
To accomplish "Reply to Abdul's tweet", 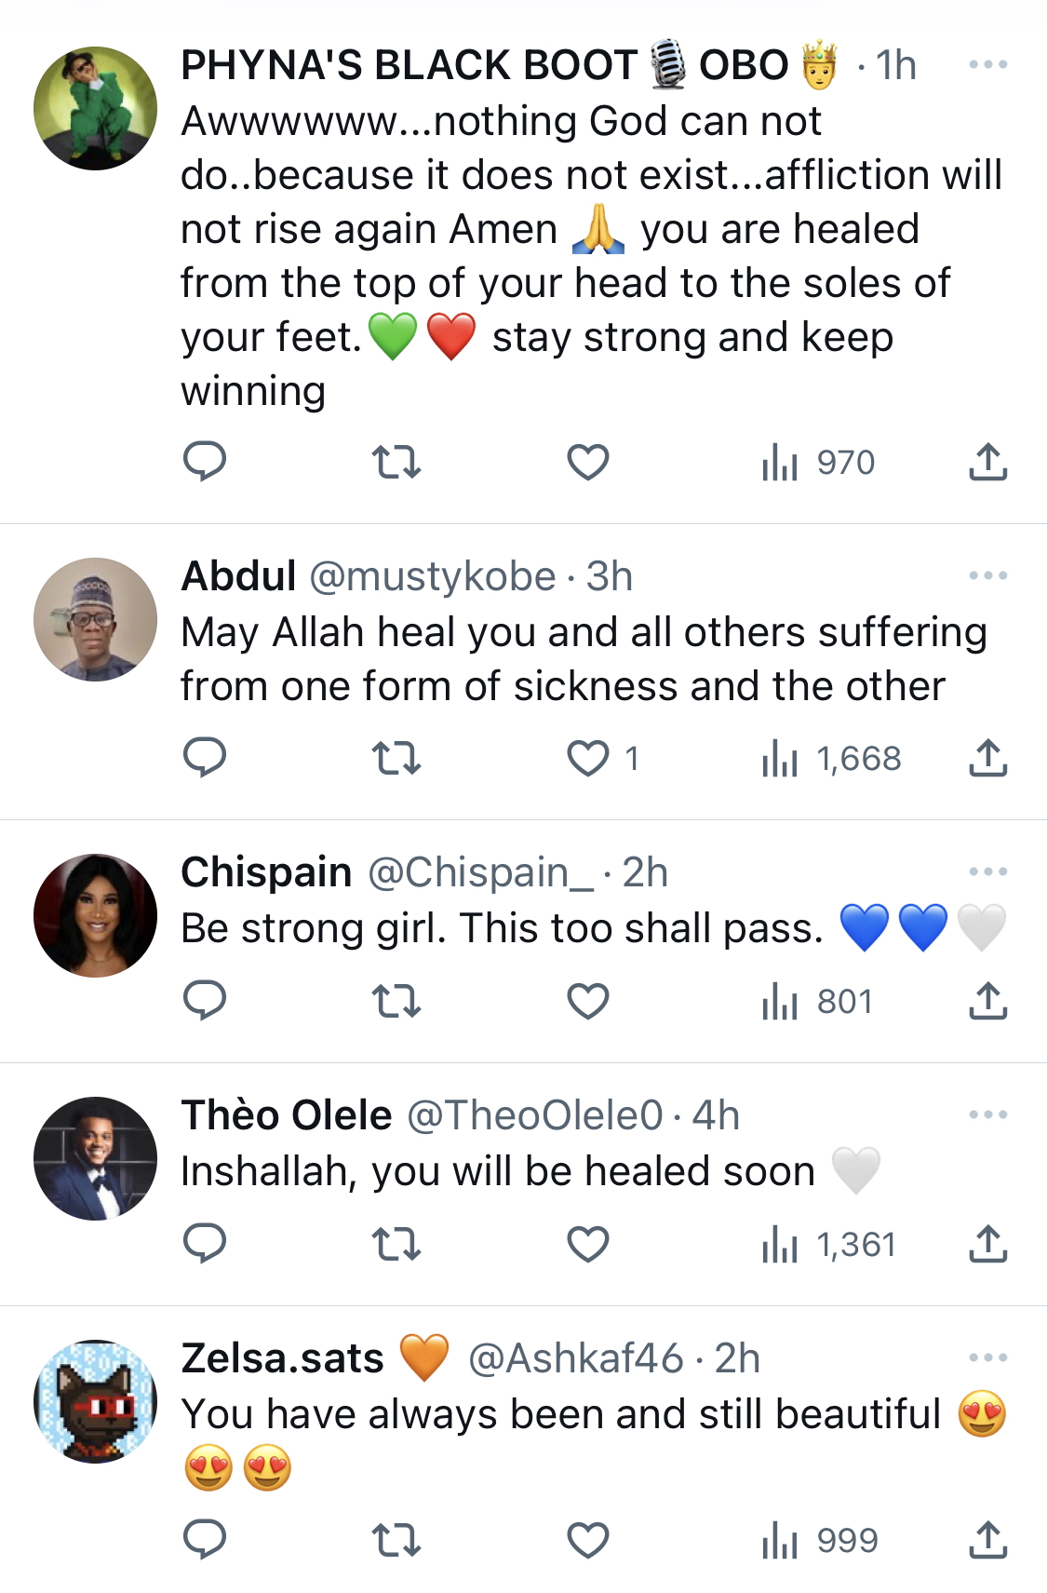I will pyautogui.click(x=205, y=758).
